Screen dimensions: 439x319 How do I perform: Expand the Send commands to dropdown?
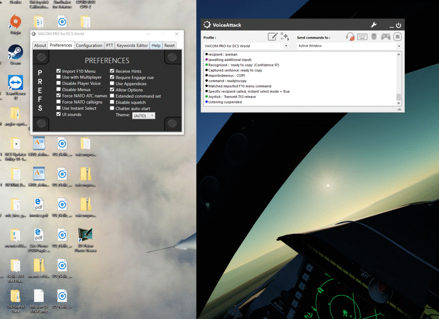point(399,46)
